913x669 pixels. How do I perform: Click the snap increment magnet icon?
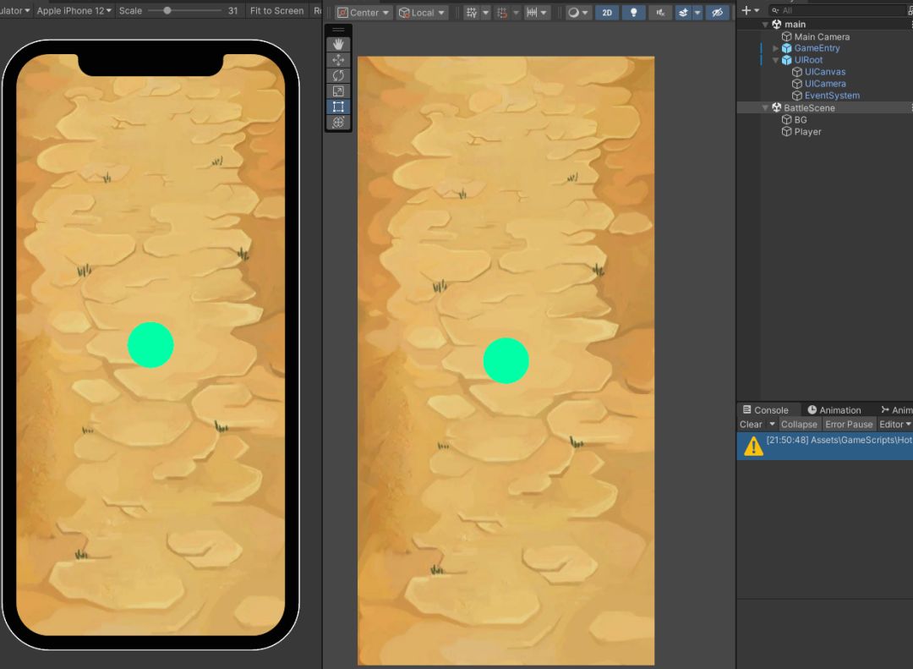[x=502, y=12]
